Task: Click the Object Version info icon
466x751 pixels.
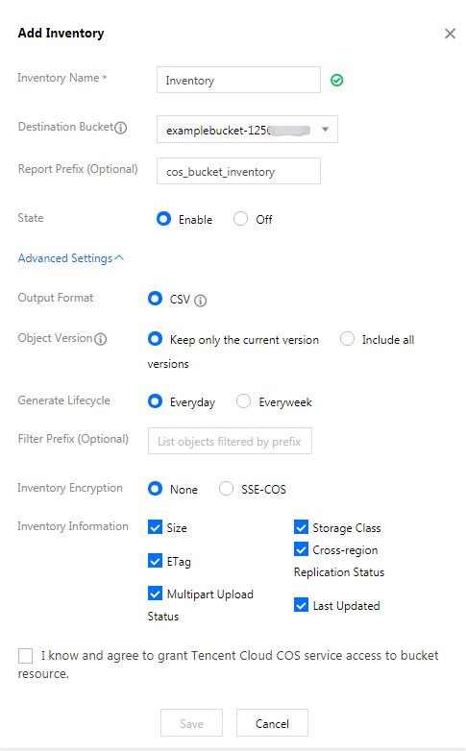Action: point(101,339)
